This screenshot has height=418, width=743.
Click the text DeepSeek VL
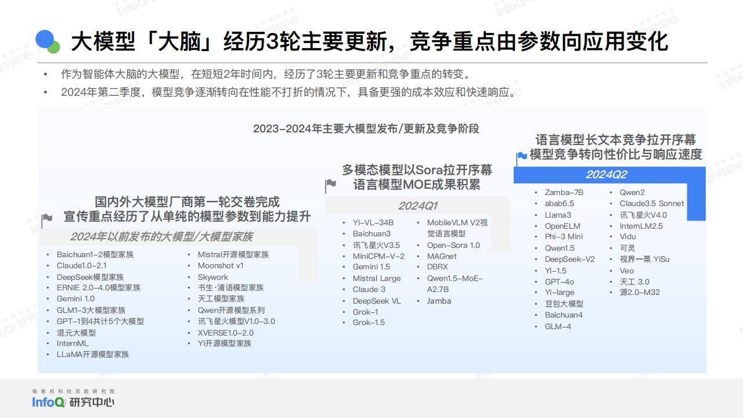377,301
